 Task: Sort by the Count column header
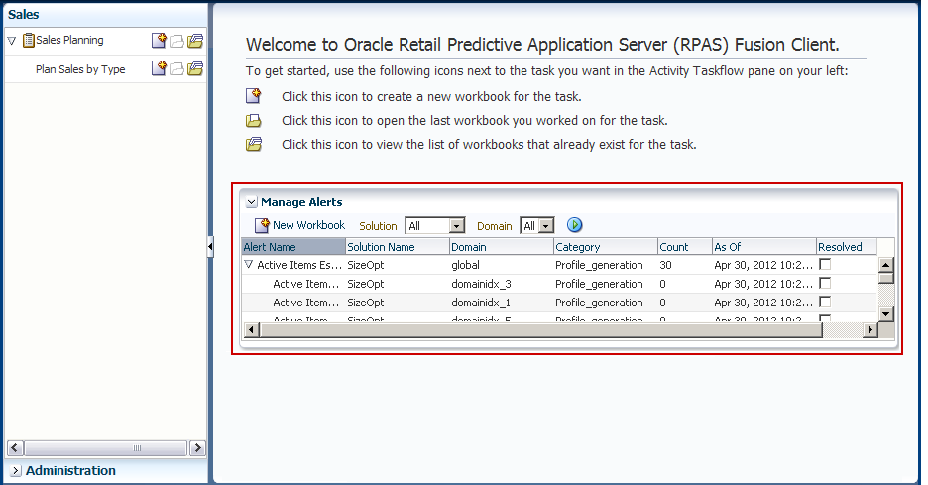[x=685, y=247]
